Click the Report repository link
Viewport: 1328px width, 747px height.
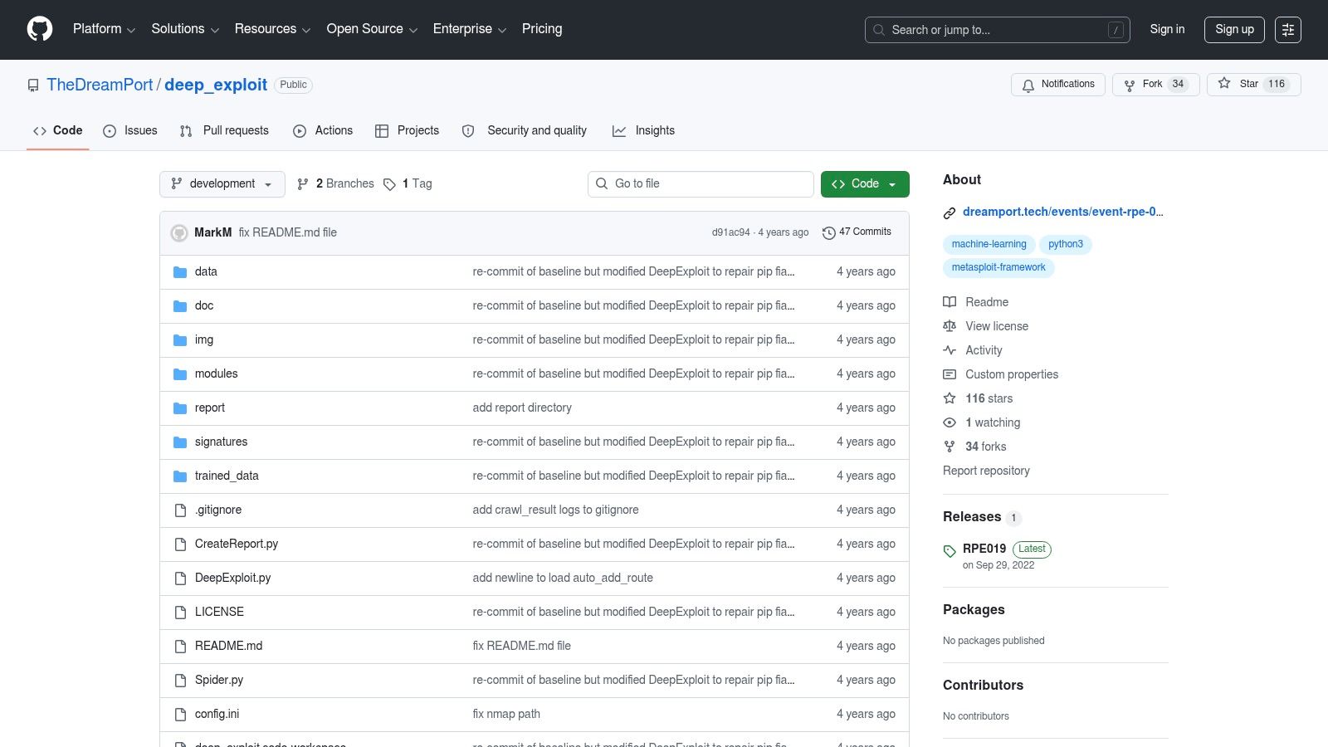[x=986, y=471]
